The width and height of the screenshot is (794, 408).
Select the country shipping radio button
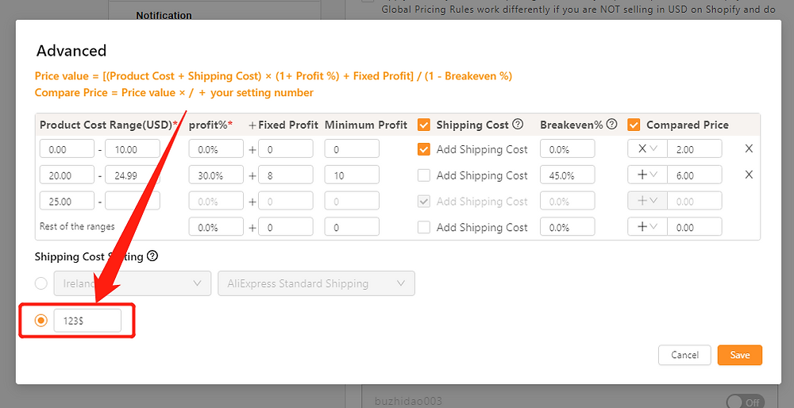(41, 283)
